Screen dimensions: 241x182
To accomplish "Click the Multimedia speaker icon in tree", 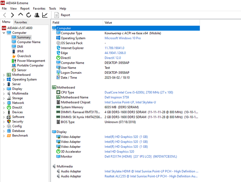I will 9,93.
